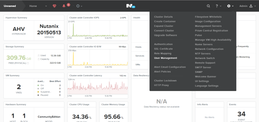Click the tasks circle icon
This screenshot has height=122, width=259.
point(78,6)
